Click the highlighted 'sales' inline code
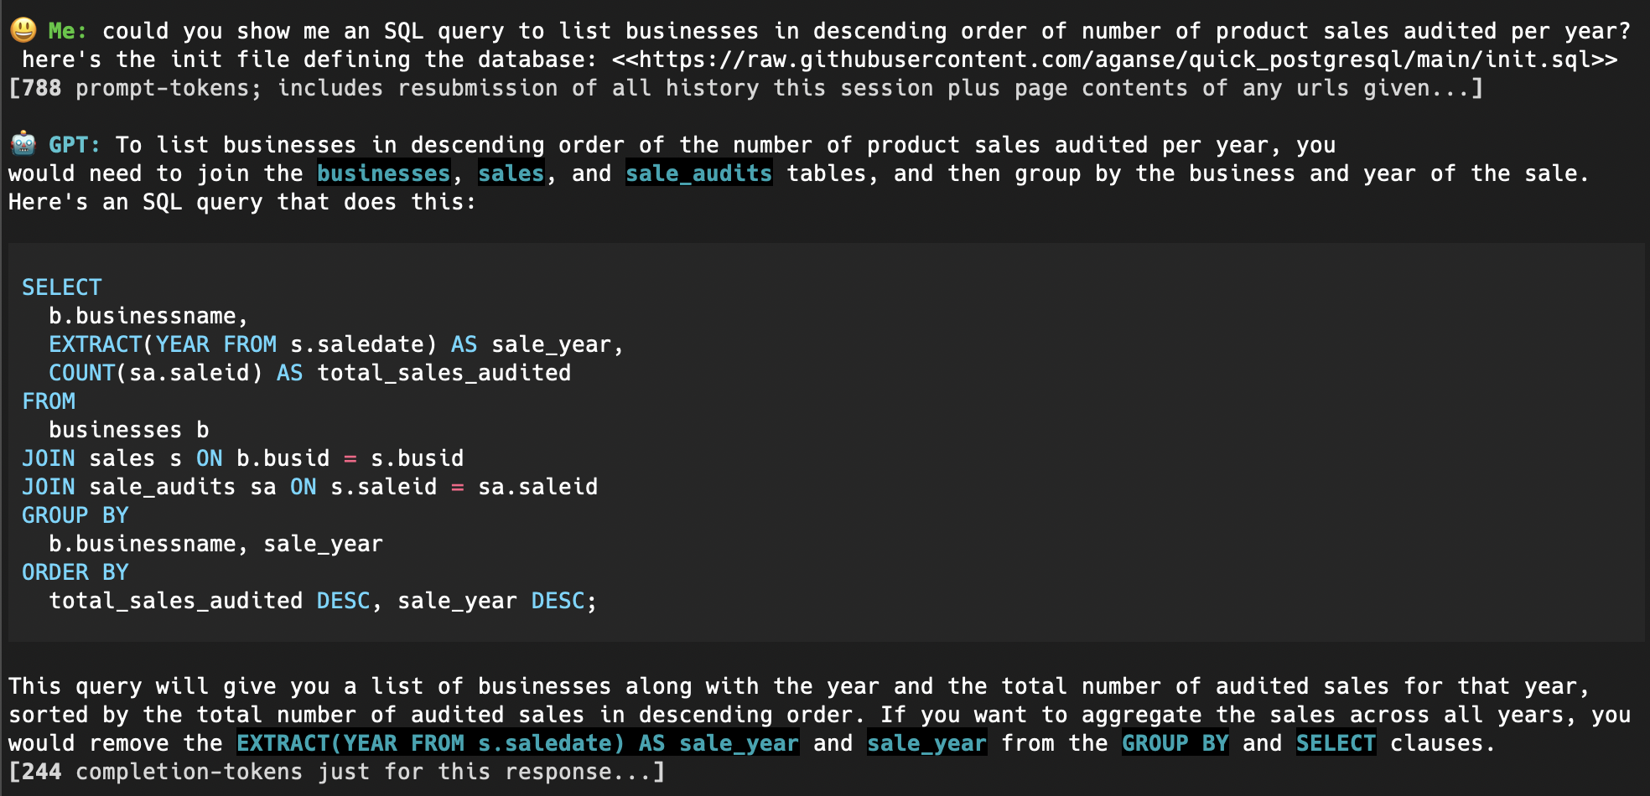The image size is (1650, 796). point(511,173)
